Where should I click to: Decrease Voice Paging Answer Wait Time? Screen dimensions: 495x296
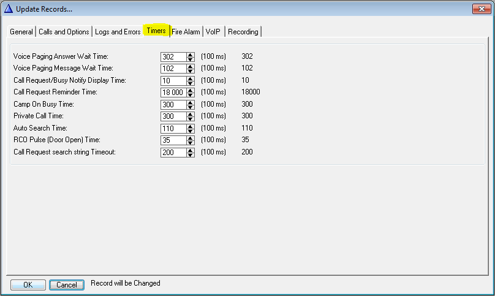coord(191,59)
